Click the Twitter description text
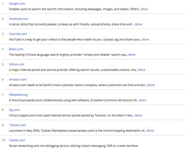This screenshot has width=193, height=149. [74, 146]
